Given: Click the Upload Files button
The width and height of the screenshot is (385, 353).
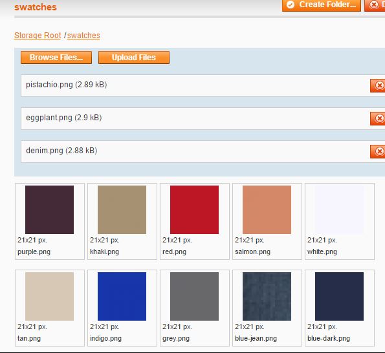Looking at the screenshot, I should 134,58.
